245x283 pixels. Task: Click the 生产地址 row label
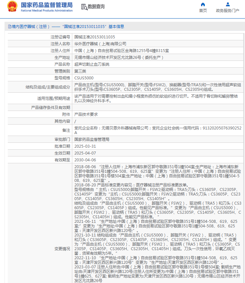point(62,58)
